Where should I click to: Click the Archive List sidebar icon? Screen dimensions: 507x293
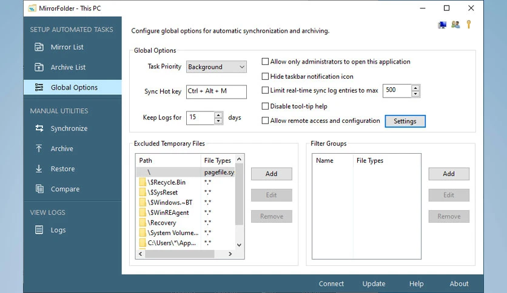[39, 67]
